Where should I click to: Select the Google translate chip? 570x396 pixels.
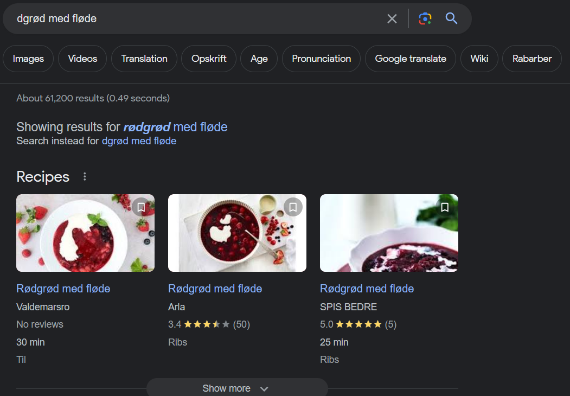point(411,59)
